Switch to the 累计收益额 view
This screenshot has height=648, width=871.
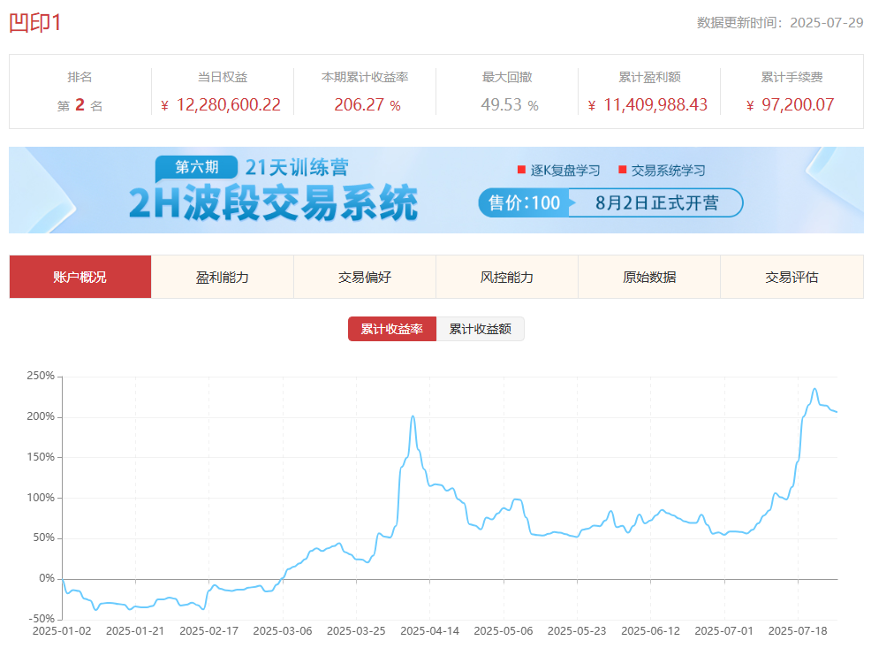(x=481, y=328)
